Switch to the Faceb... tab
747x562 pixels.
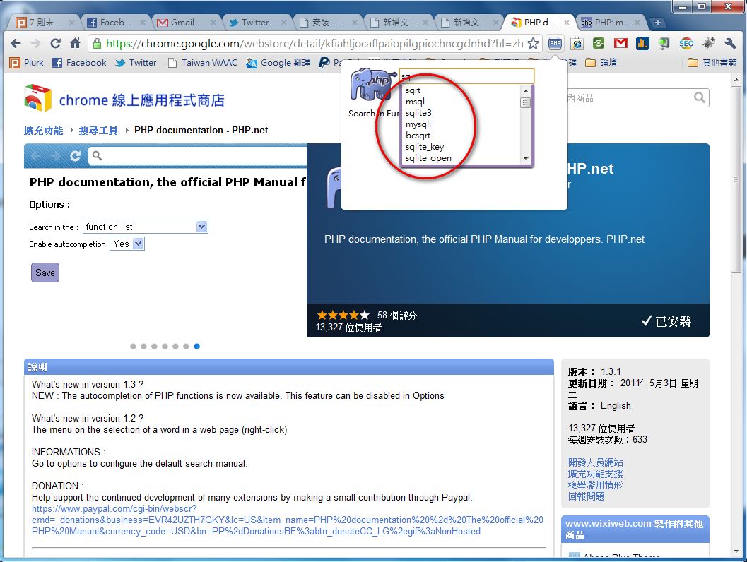pyautogui.click(x=115, y=23)
